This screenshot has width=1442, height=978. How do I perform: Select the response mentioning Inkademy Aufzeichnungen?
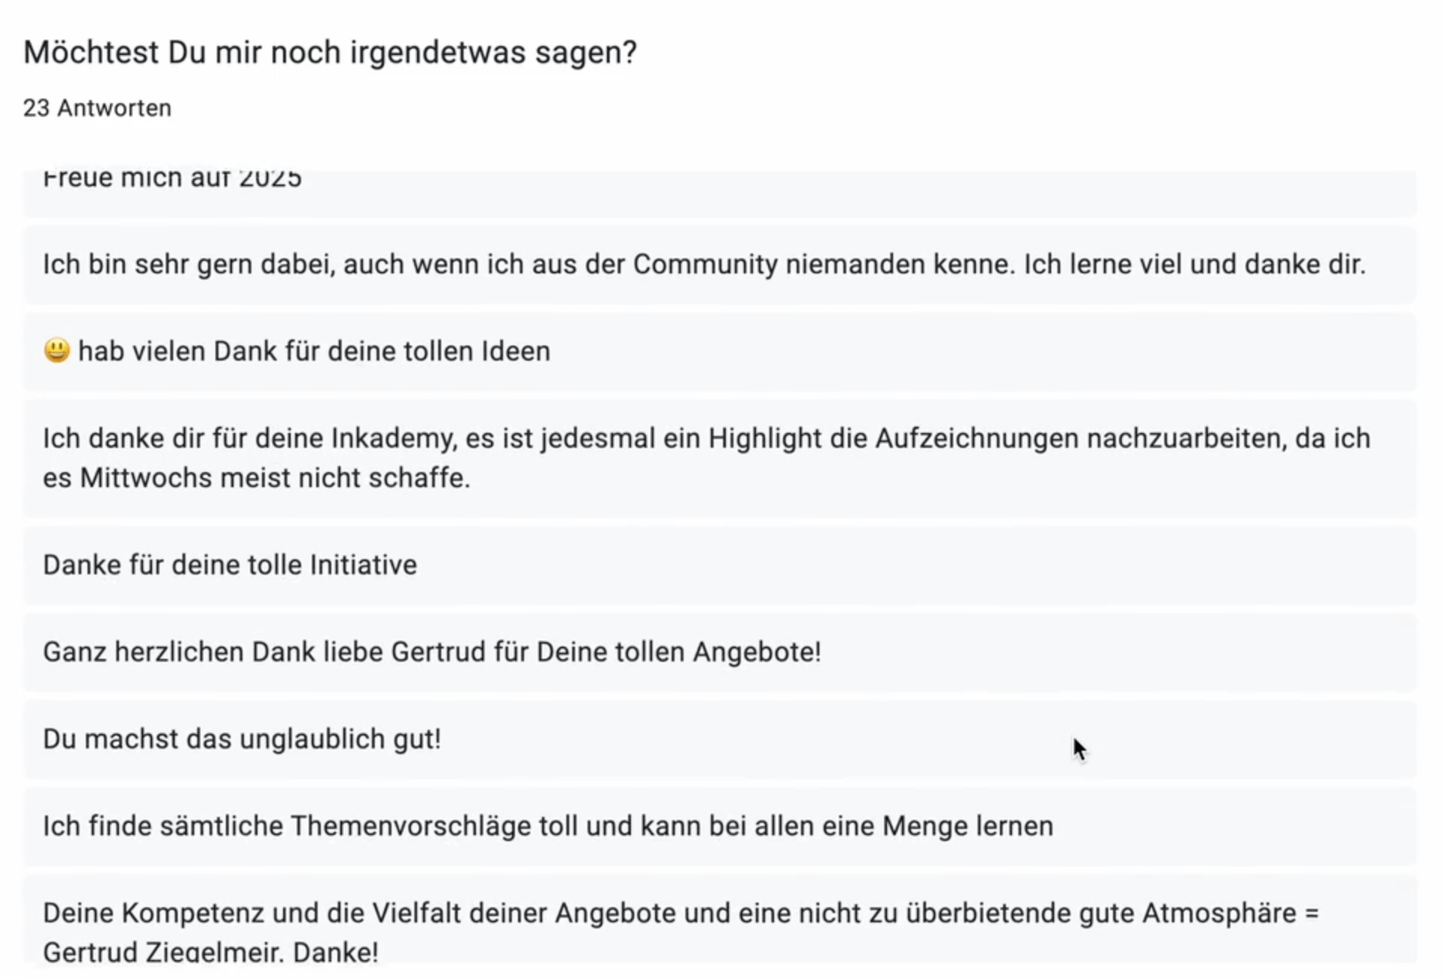tap(720, 458)
